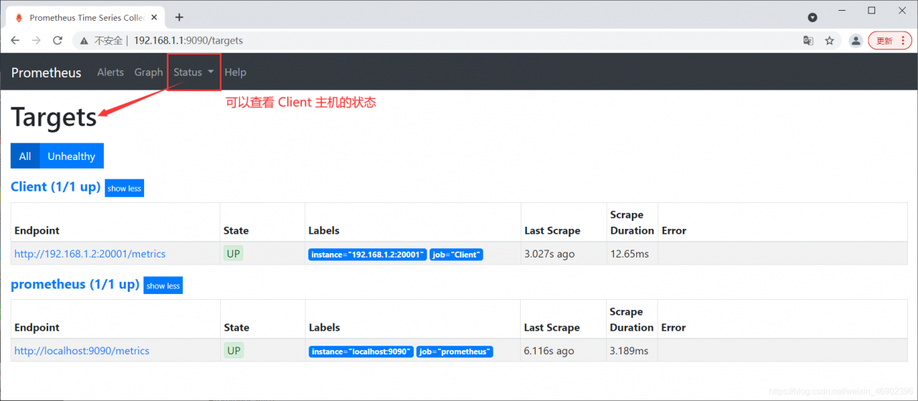Click the UP state badge in Client row

pyautogui.click(x=233, y=253)
